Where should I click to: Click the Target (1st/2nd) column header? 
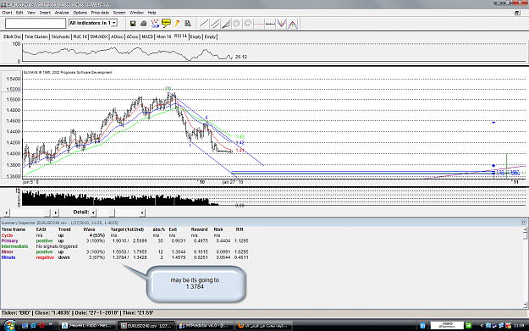click(127, 229)
